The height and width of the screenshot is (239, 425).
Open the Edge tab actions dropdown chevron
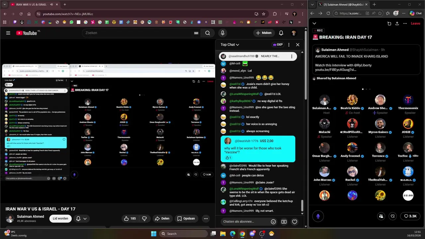(x=312, y=5)
